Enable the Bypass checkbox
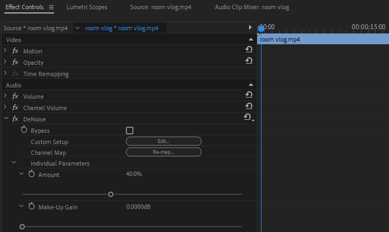Viewport: 389px width, 232px height. pos(130,131)
